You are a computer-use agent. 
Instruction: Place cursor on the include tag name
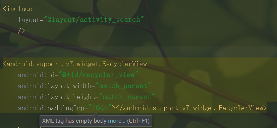(x=19, y=9)
